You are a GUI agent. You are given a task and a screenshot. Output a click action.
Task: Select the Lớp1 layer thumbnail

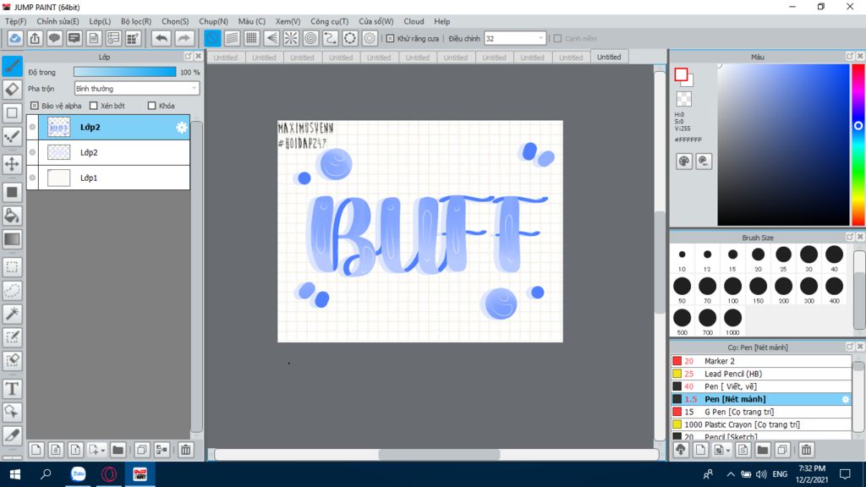58,178
